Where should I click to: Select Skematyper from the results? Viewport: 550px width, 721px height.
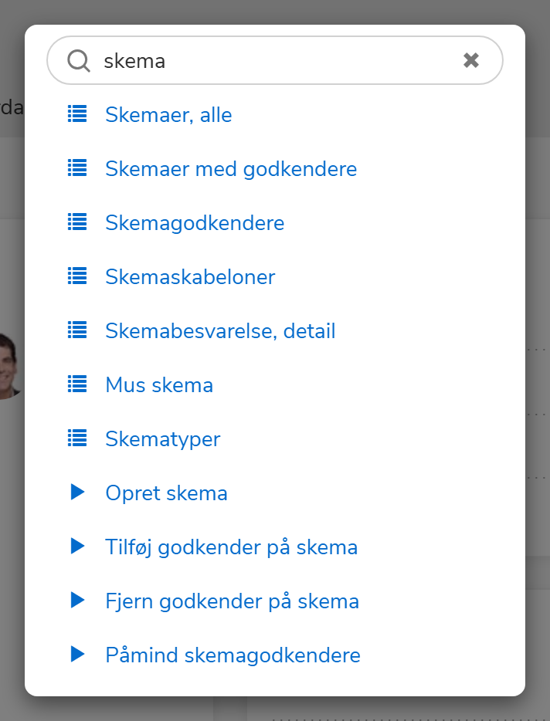[163, 438]
